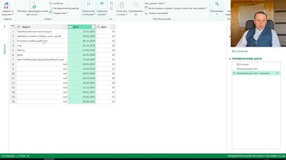286x160 pixels.
Task: Sort descending with the lower sort icon
Action: click(x=111, y=8)
